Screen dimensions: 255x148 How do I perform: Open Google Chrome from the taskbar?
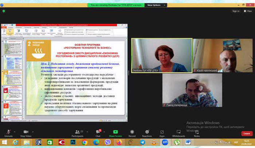85,142
